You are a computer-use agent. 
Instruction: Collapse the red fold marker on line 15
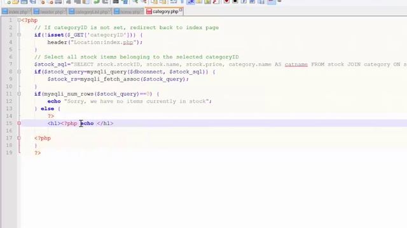(x=19, y=123)
